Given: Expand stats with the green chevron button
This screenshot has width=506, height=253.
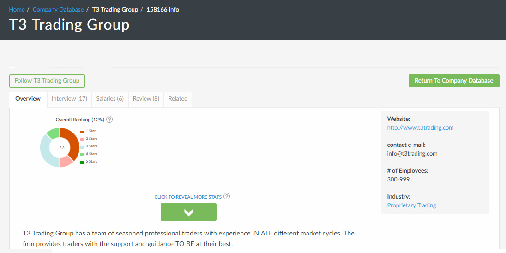Looking at the screenshot, I should [188, 212].
